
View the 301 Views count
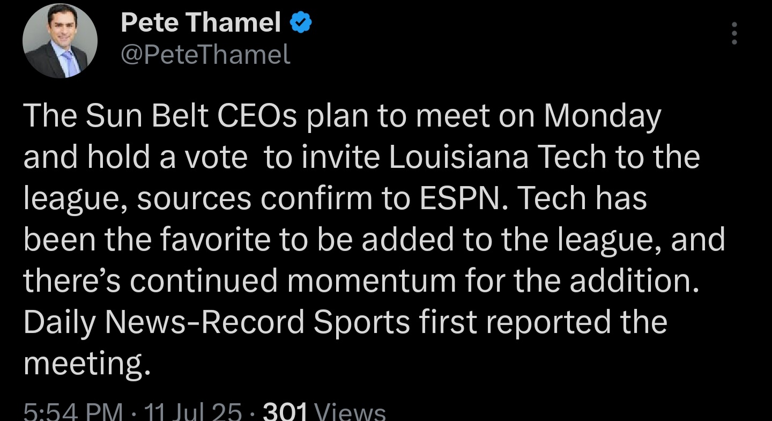tap(325, 412)
